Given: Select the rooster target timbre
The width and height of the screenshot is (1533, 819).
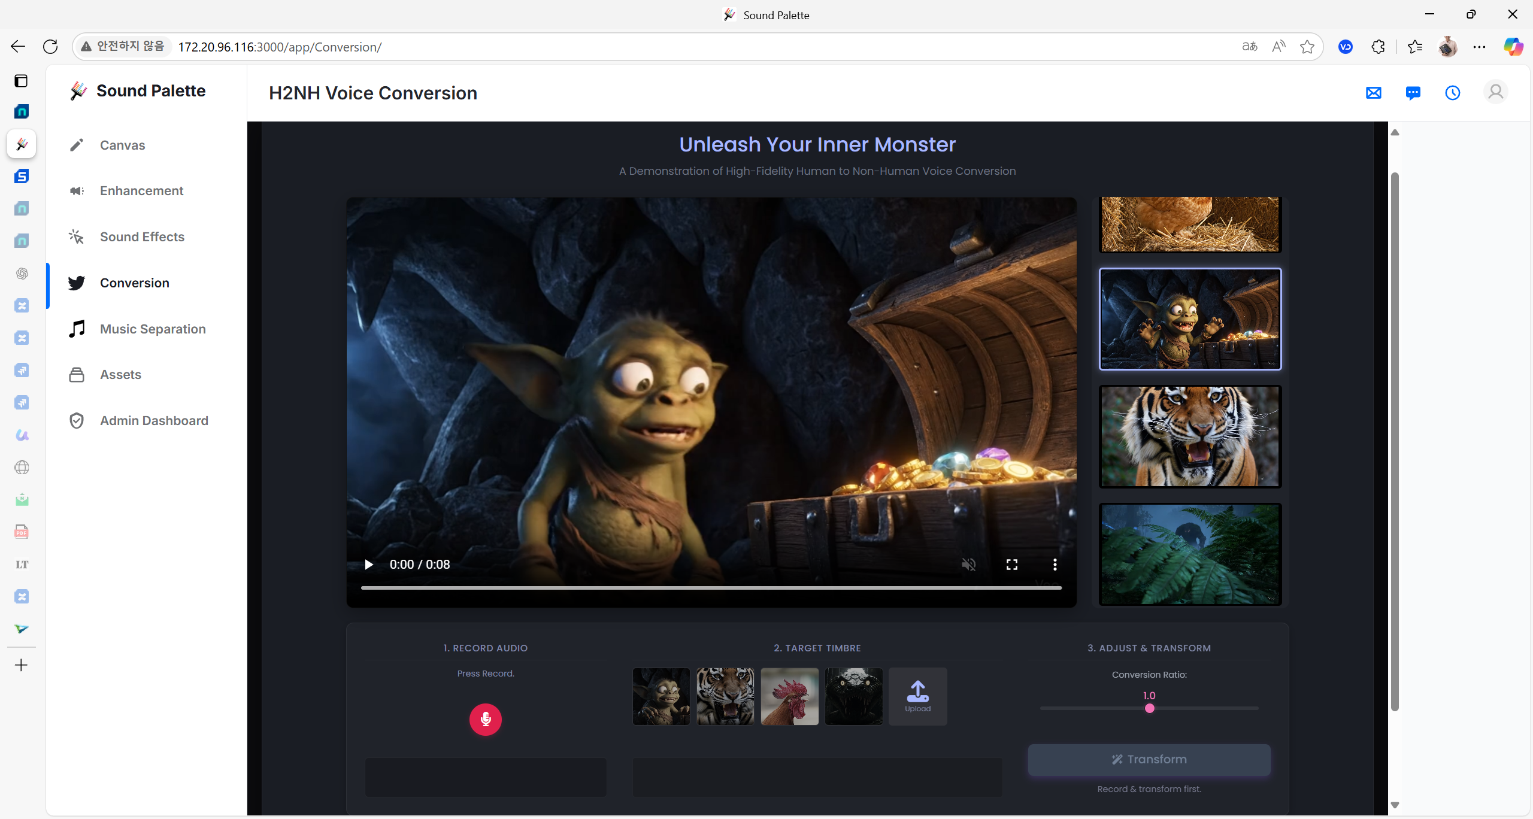Looking at the screenshot, I should [x=789, y=696].
